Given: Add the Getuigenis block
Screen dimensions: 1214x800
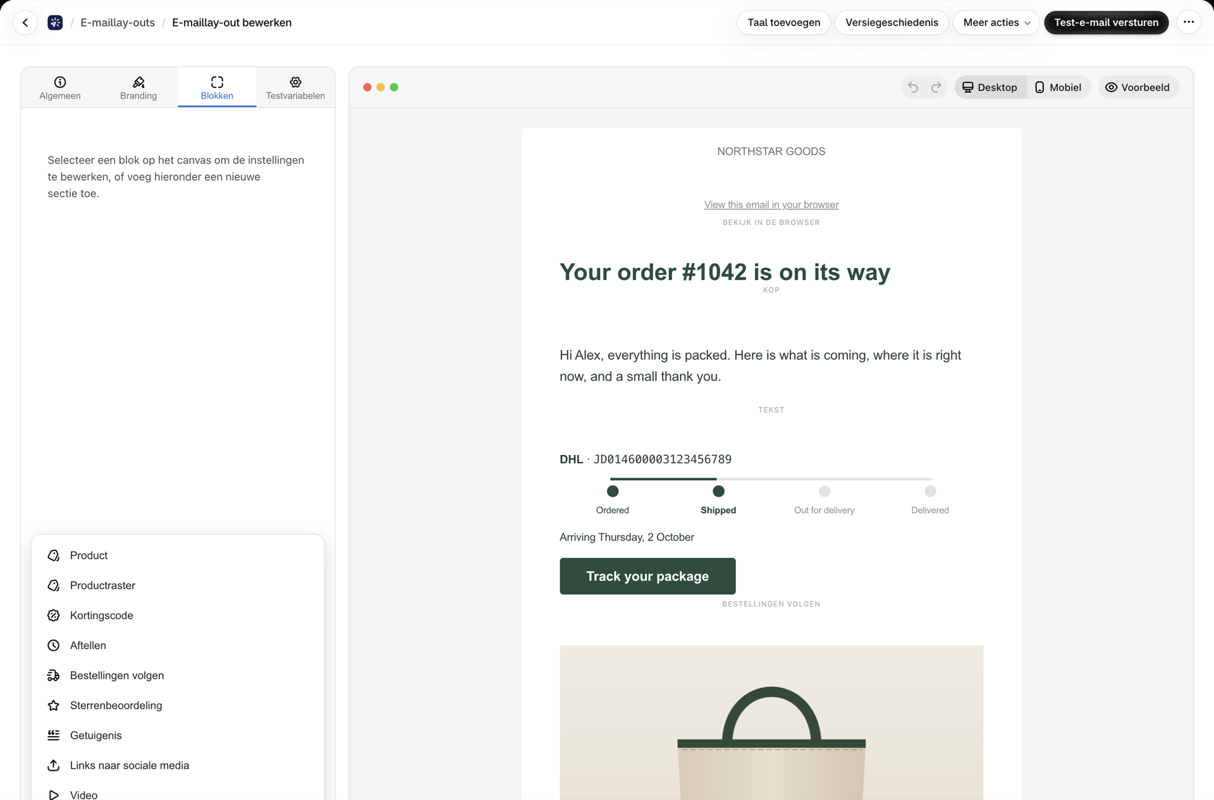Looking at the screenshot, I should click(178, 736).
